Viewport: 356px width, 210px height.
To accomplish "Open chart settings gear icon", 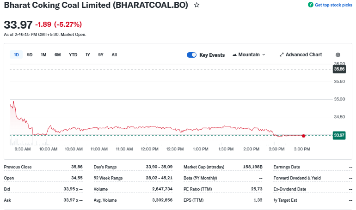I will point(338,55).
